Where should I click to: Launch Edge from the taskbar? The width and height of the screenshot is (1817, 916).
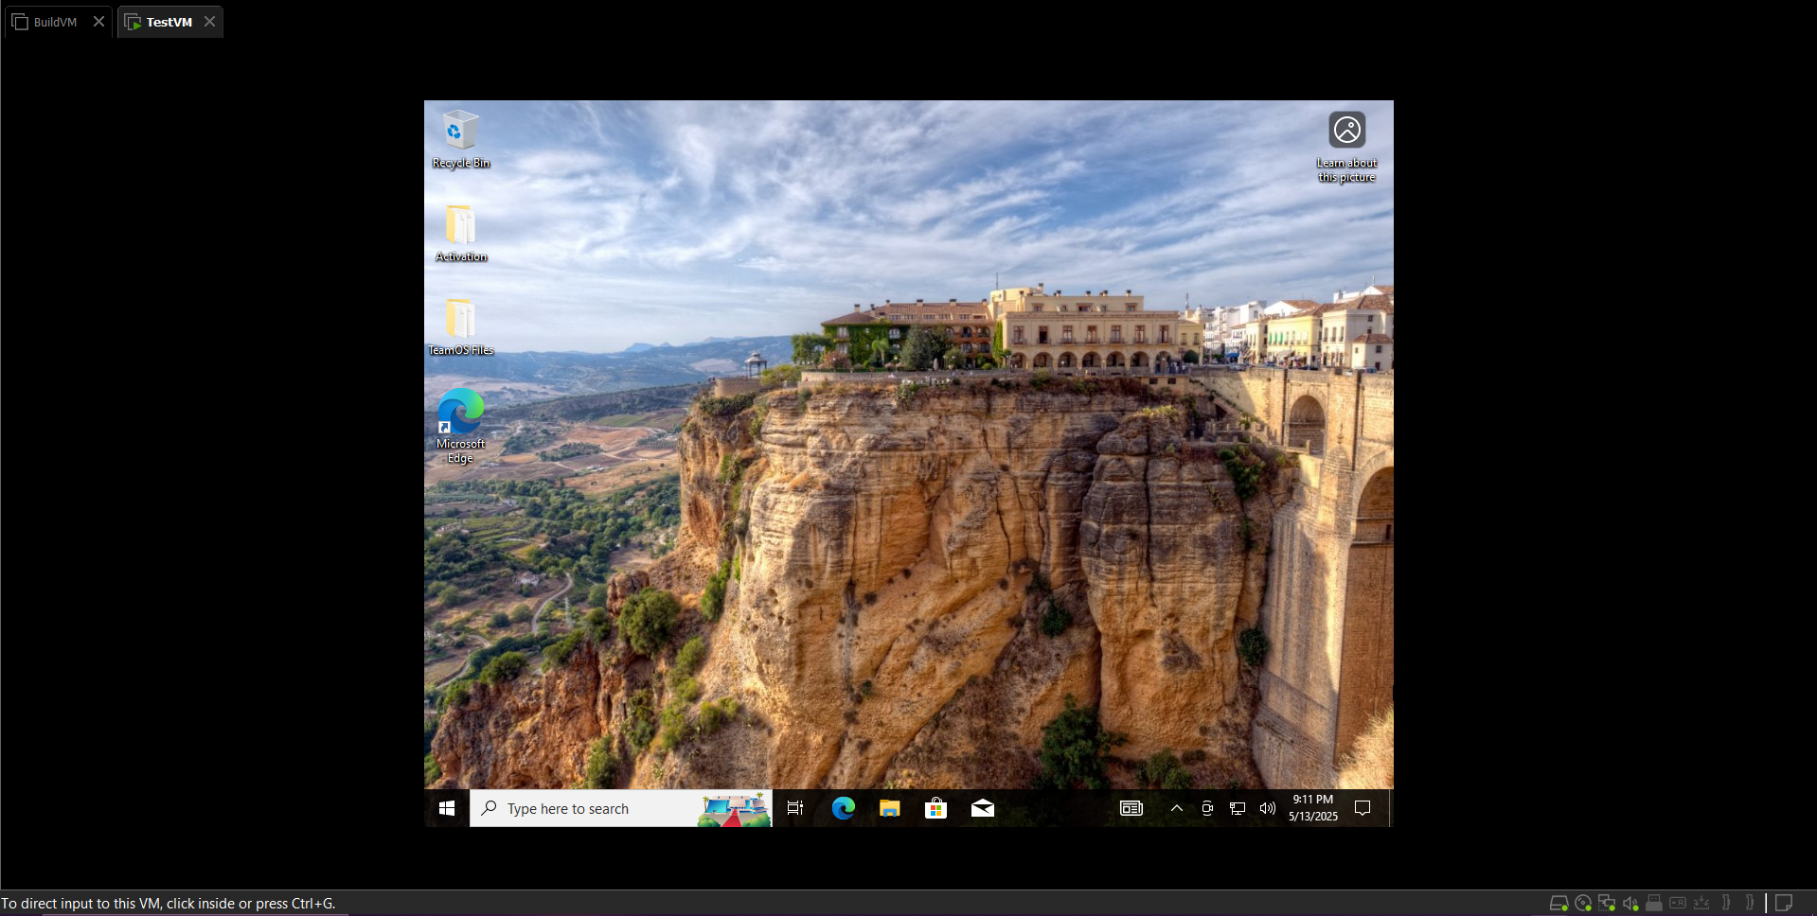point(843,808)
